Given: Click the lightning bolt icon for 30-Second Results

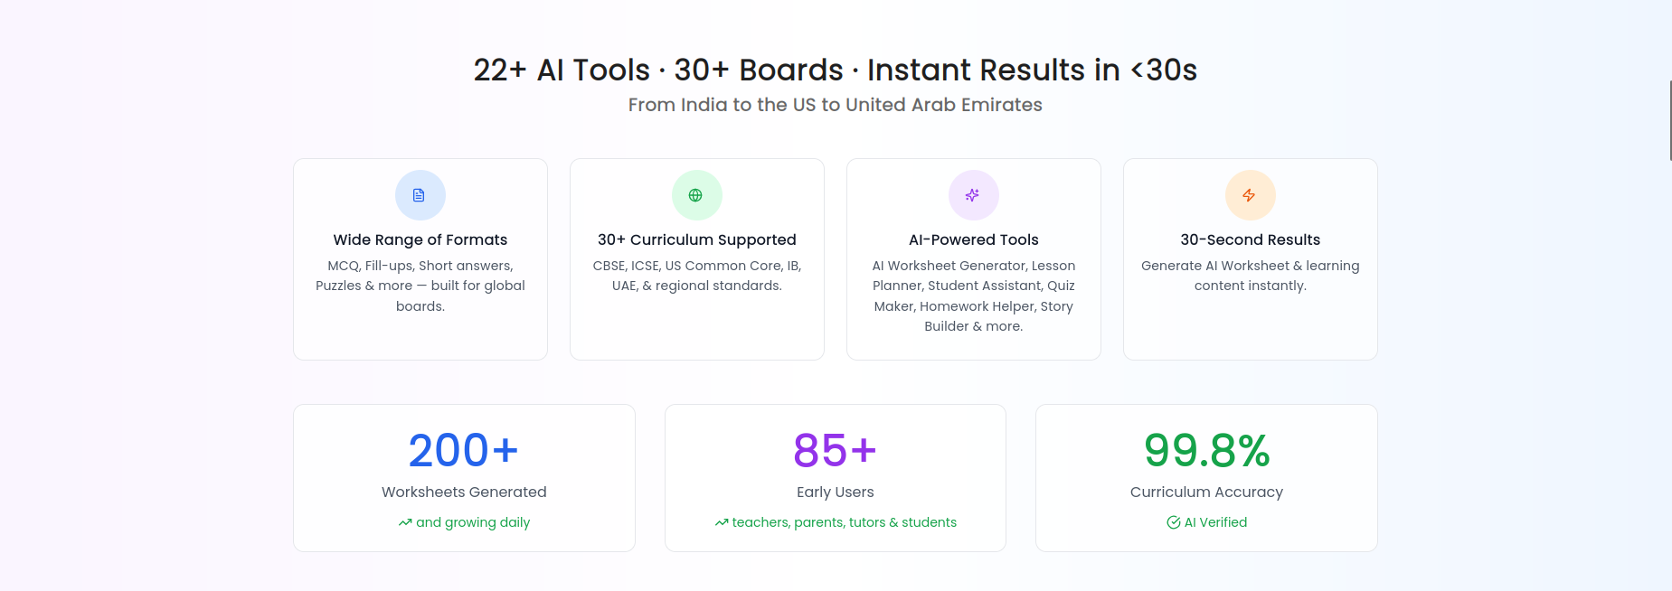Looking at the screenshot, I should [1249, 195].
